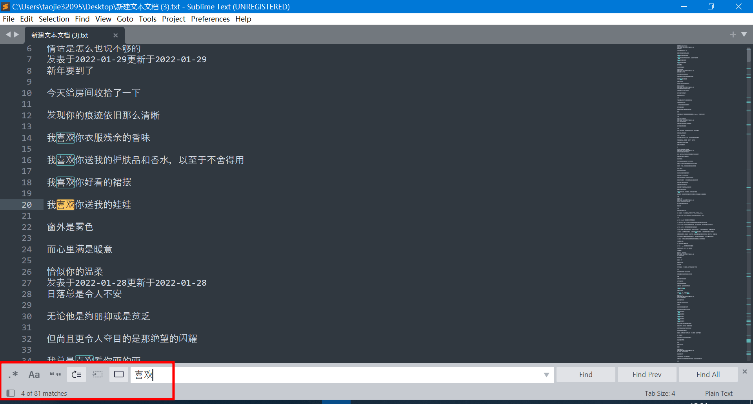
Task: Click the Sublime Text title bar app icon
Action: tap(5, 7)
